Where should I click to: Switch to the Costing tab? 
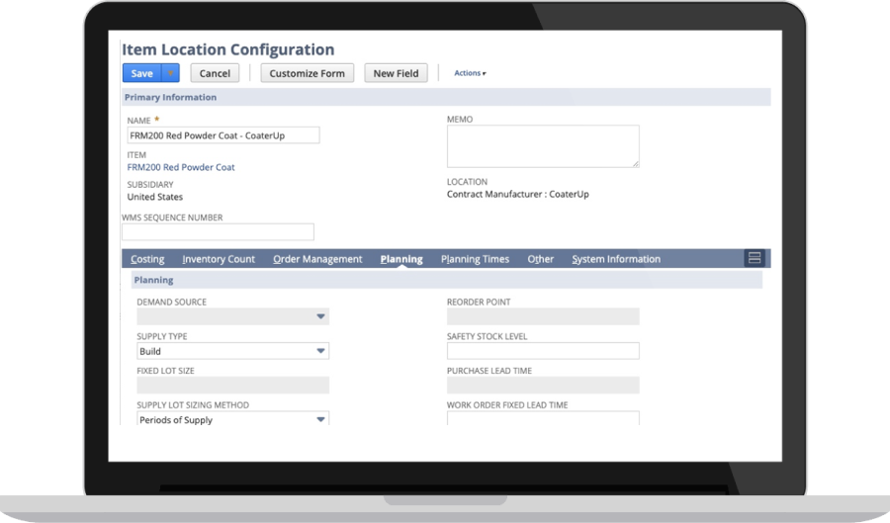pos(147,259)
